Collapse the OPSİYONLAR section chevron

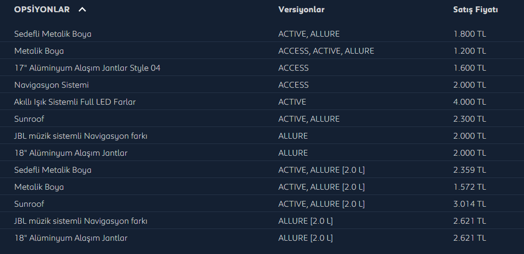pyautogui.click(x=82, y=10)
